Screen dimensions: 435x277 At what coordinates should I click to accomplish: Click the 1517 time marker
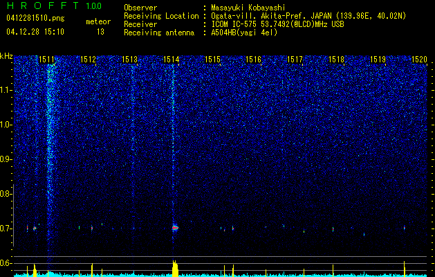tap(295, 59)
